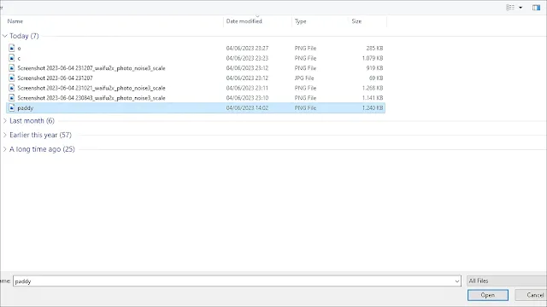The width and height of the screenshot is (547, 307).
Task: Click the 1,268 KB size cell
Action: (x=373, y=88)
